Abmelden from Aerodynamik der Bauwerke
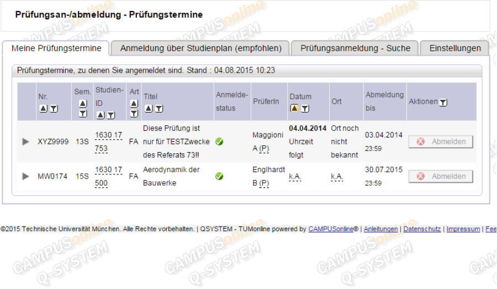 point(441,176)
